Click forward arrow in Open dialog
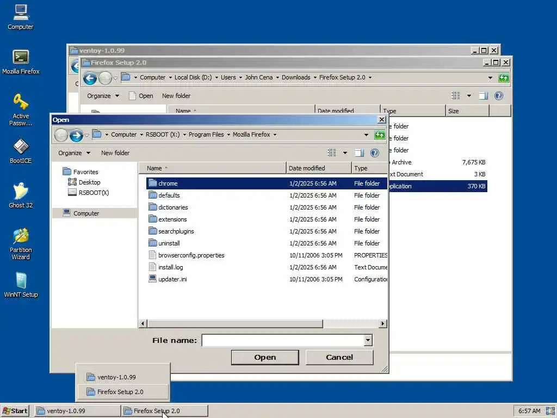Viewport: 557px width, 418px height. tap(76, 135)
